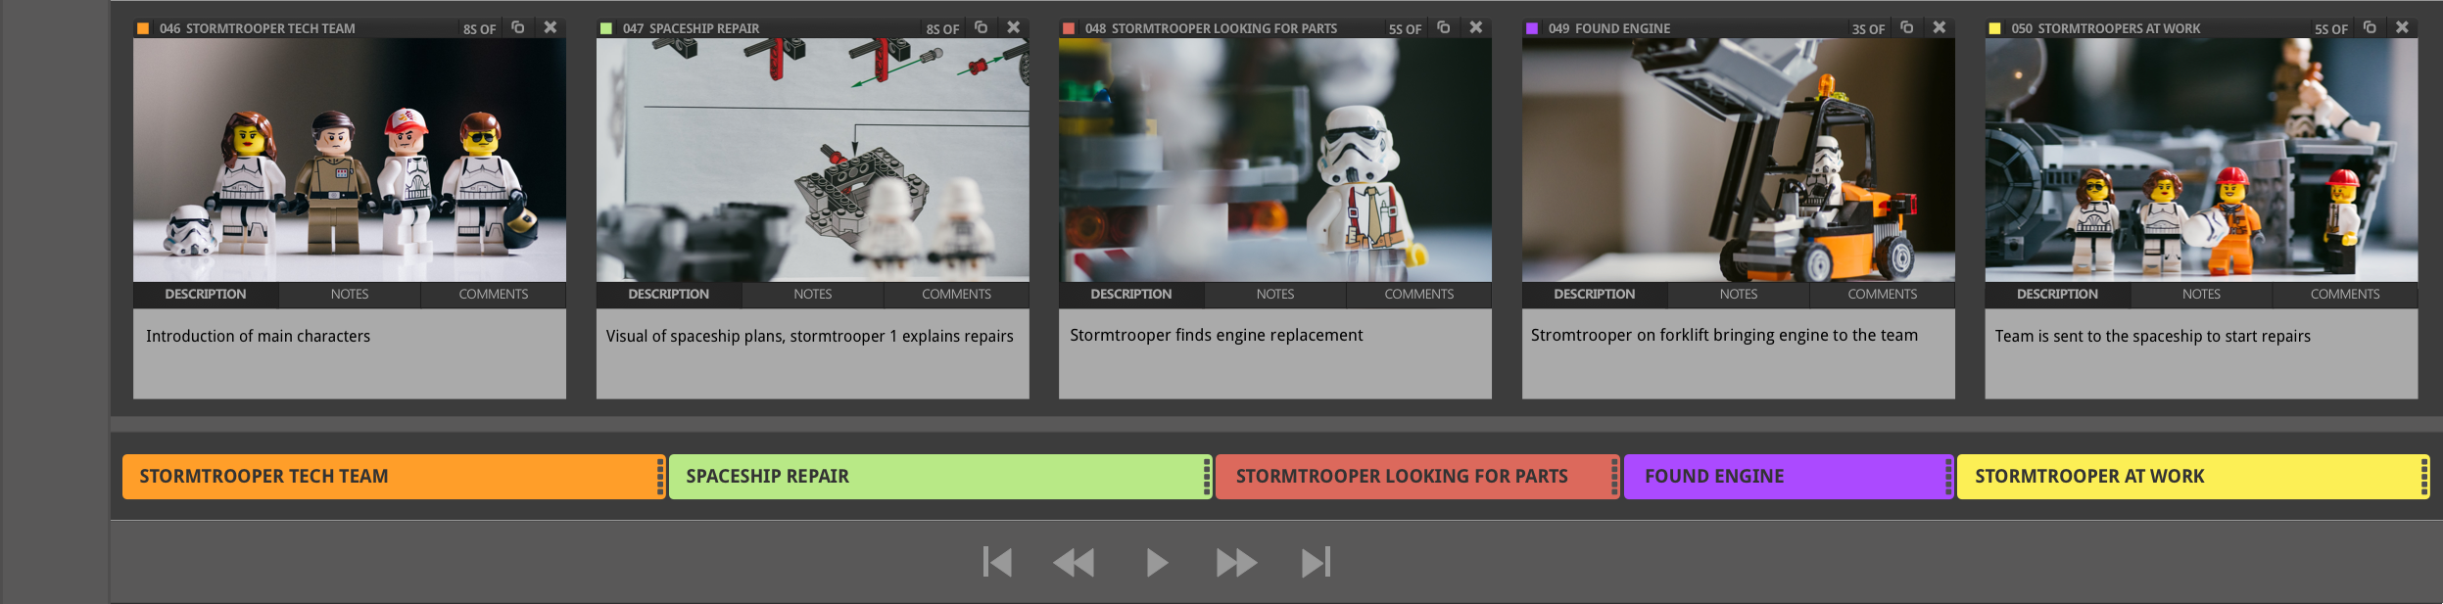
Task: Edit the 'Stromtrooper on forklift' description
Action: point(1739,353)
